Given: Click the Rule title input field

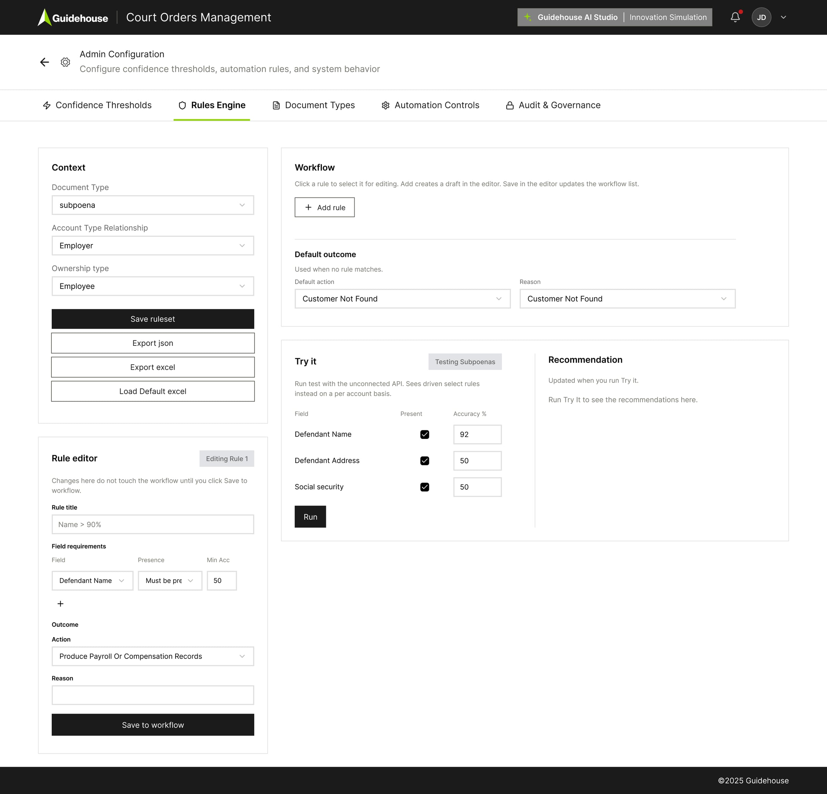Looking at the screenshot, I should click(x=153, y=524).
